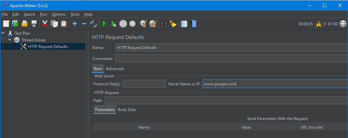This screenshot has height=138, width=348.
Task: Click the Protocol [http] input field
Action: tap(144, 84)
